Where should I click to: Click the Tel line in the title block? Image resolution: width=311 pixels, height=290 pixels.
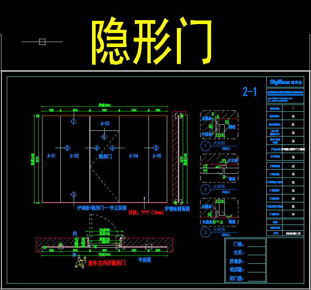[278, 101]
